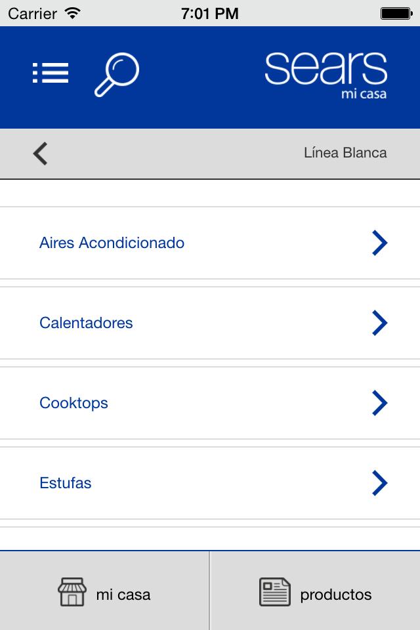This screenshot has height=630, width=420.
Task: Click the Wi-Fi indicator in the status bar
Action: point(72,12)
